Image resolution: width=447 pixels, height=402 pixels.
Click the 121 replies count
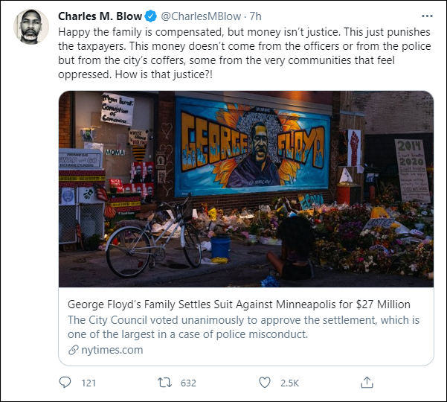click(x=89, y=383)
